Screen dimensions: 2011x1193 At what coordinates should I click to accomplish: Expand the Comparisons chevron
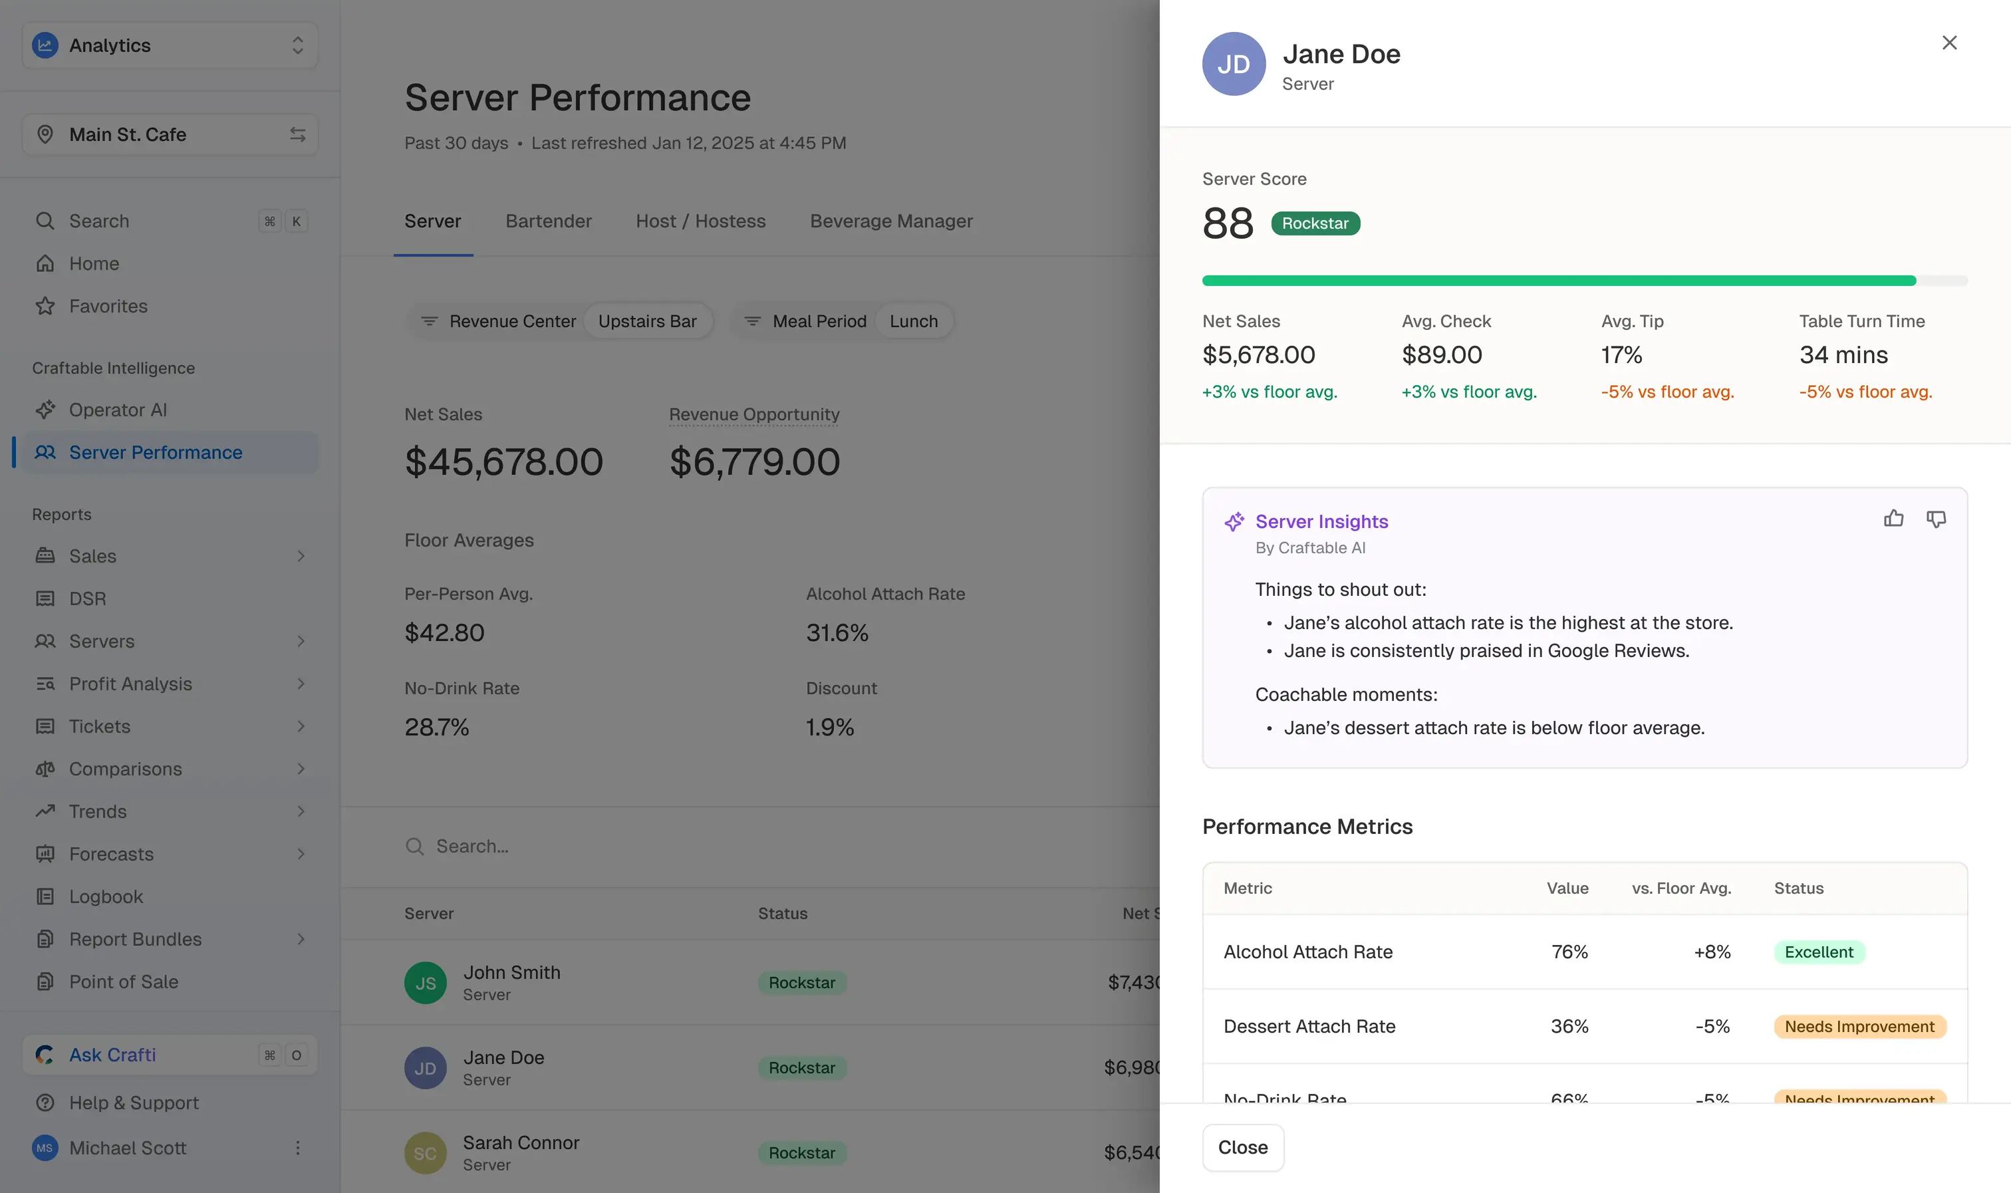click(301, 769)
